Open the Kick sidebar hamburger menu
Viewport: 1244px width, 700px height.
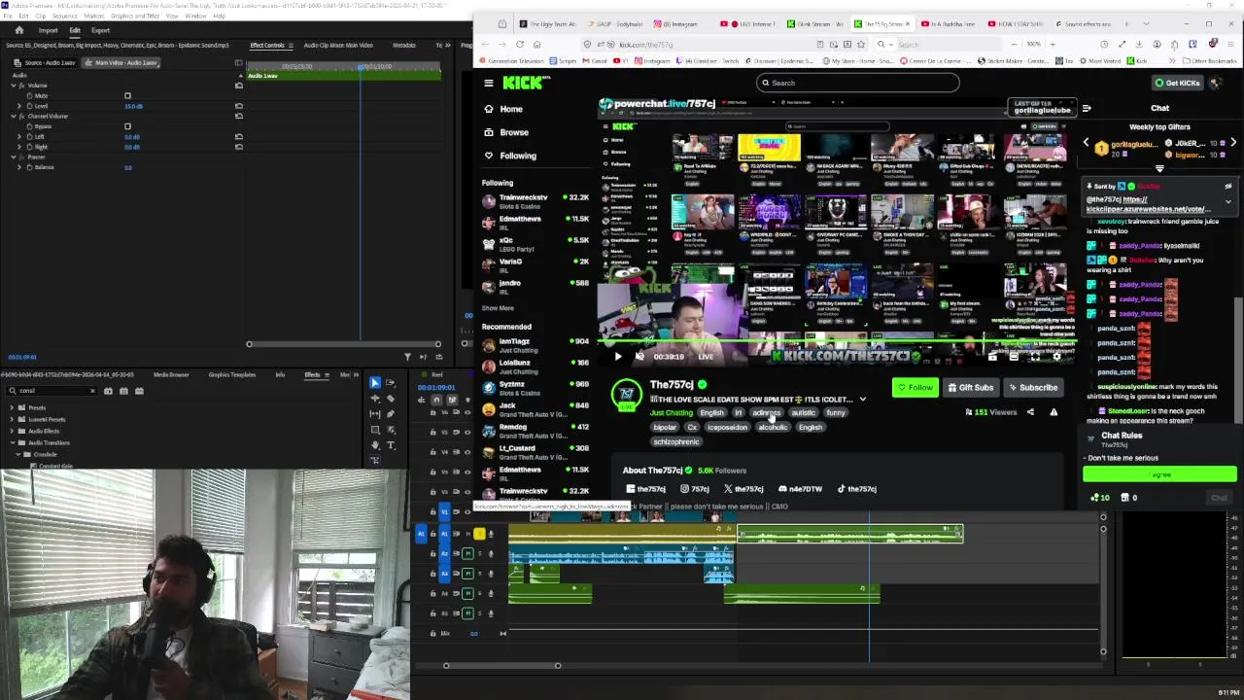[x=489, y=84]
